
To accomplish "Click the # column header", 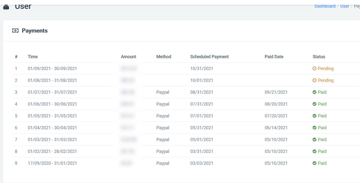I will [x=16, y=57].
